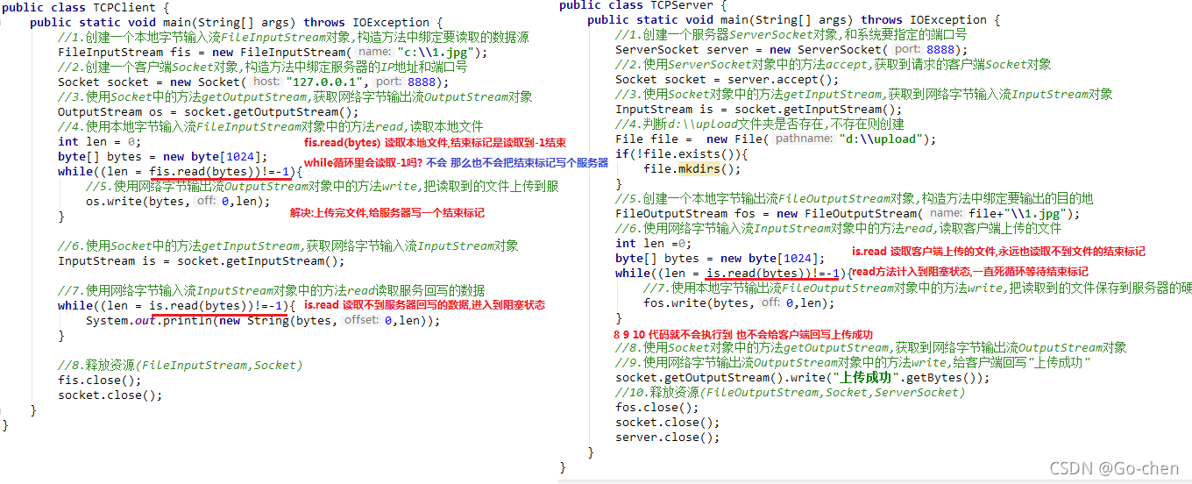Click the TCPClient 'public static void main' line
This screenshot has width=1192, height=484.
(236, 22)
